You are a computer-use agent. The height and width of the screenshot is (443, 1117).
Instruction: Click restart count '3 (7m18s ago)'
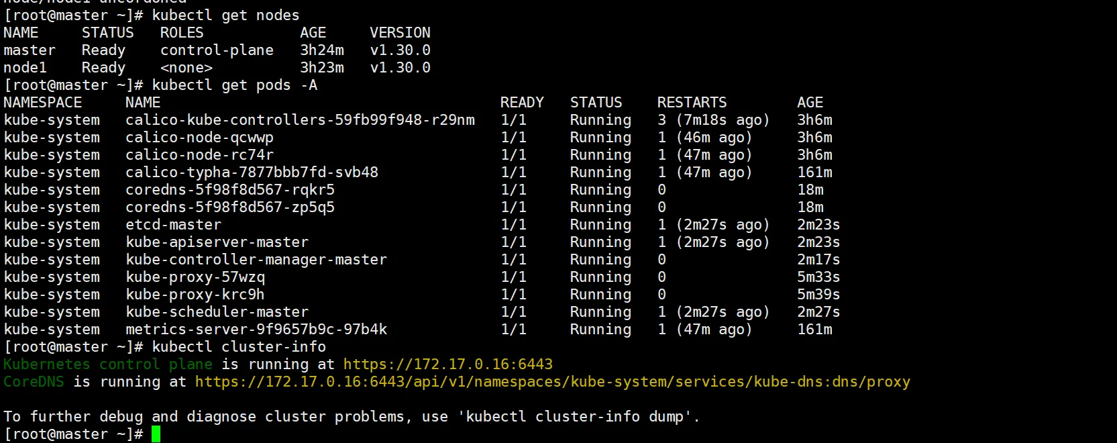pyautogui.click(x=713, y=120)
